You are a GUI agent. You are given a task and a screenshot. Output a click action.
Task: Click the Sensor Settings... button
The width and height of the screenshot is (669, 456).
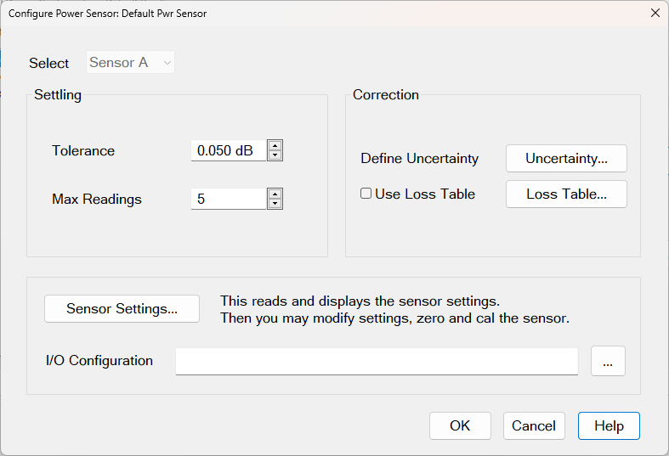click(122, 309)
